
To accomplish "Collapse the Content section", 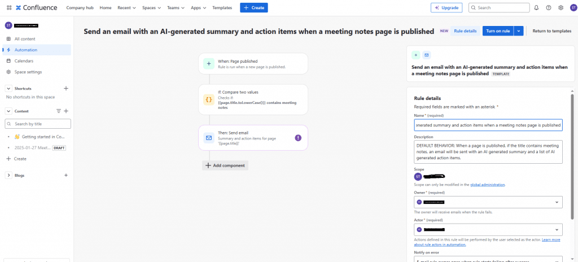I will pyautogui.click(x=8, y=111).
